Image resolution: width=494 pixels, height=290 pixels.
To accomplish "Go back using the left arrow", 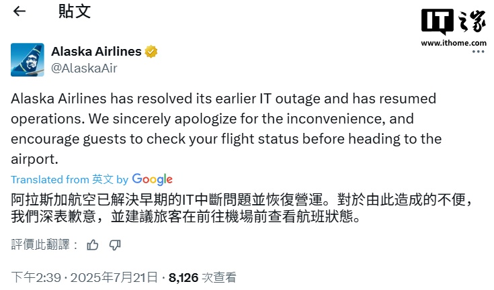I will click(19, 11).
